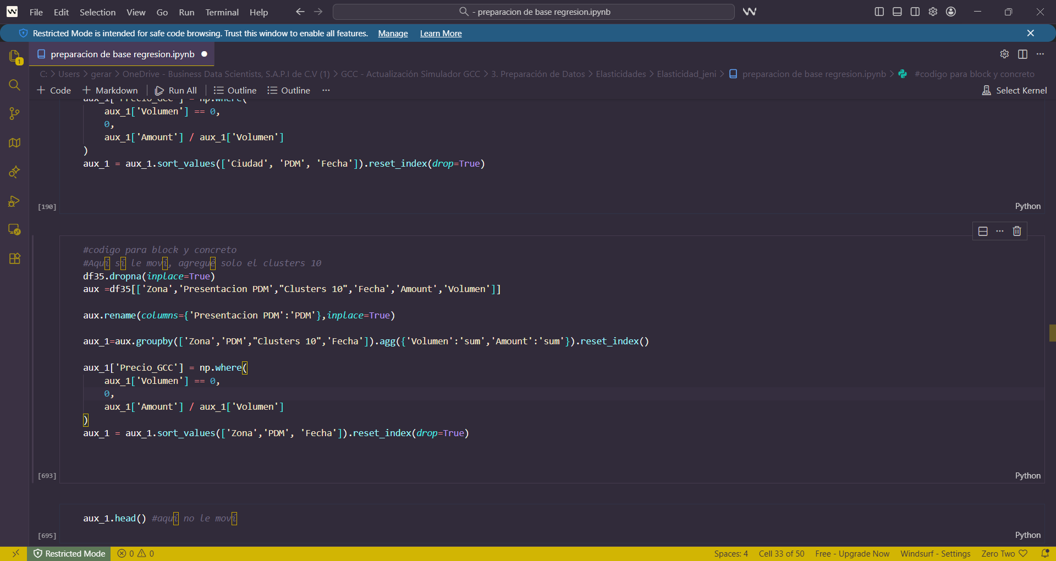Image resolution: width=1056 pixels, height=561 pixels.
Task: Click the command center search field
Action: click(533, 12)
